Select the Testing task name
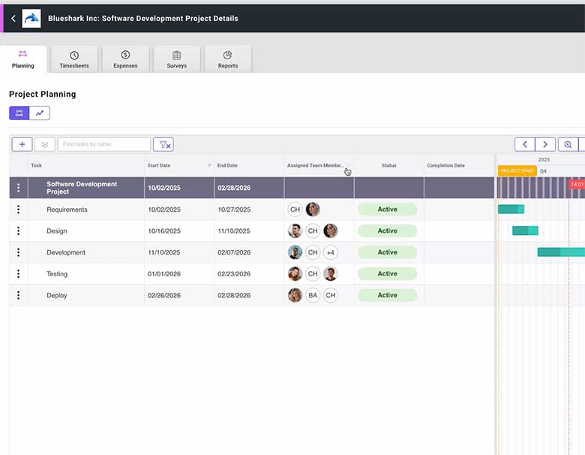Screen dimensions: 585x455 pos(57,274)
